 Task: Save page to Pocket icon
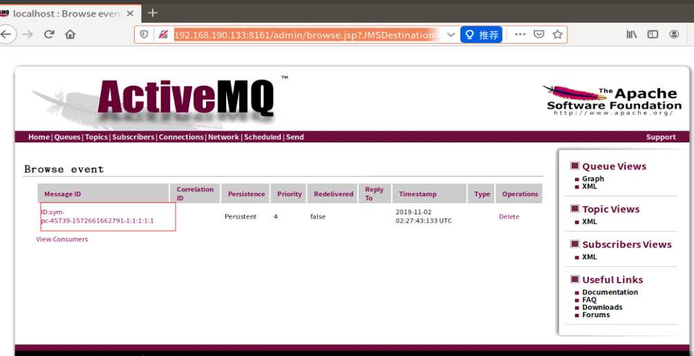(x=538, y=34)
